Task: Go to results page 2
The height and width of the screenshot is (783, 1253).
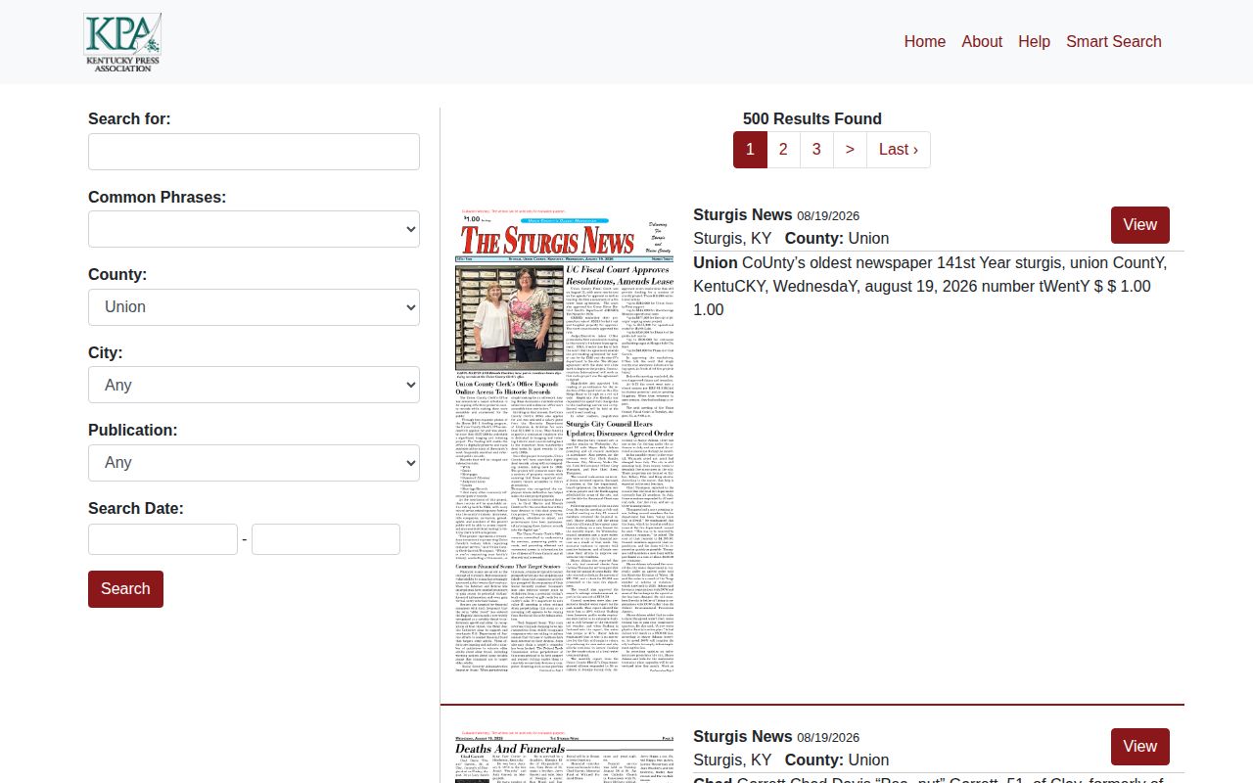Action: 783,150
